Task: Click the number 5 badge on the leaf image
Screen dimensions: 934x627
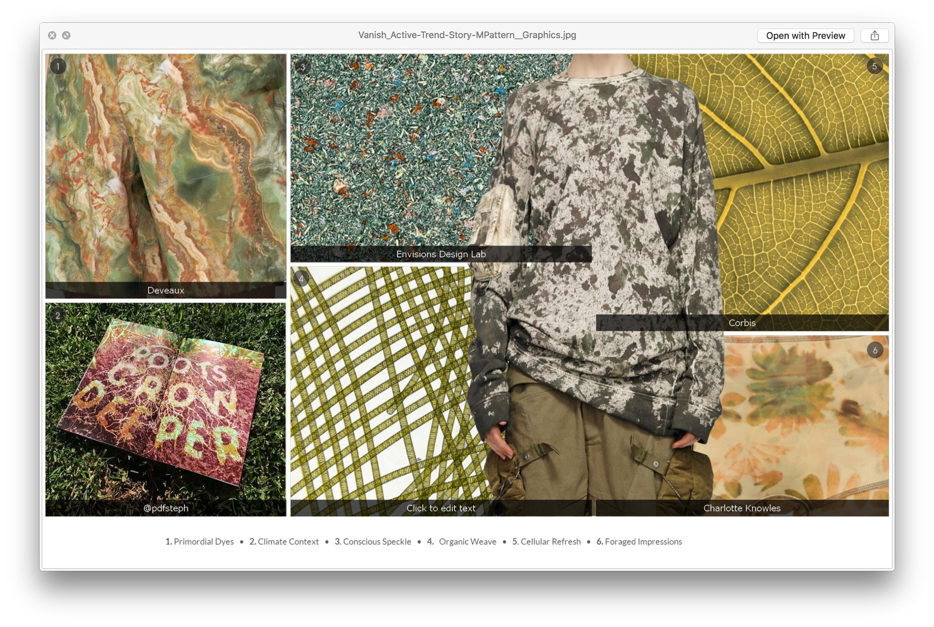Action: click(875, 66)
